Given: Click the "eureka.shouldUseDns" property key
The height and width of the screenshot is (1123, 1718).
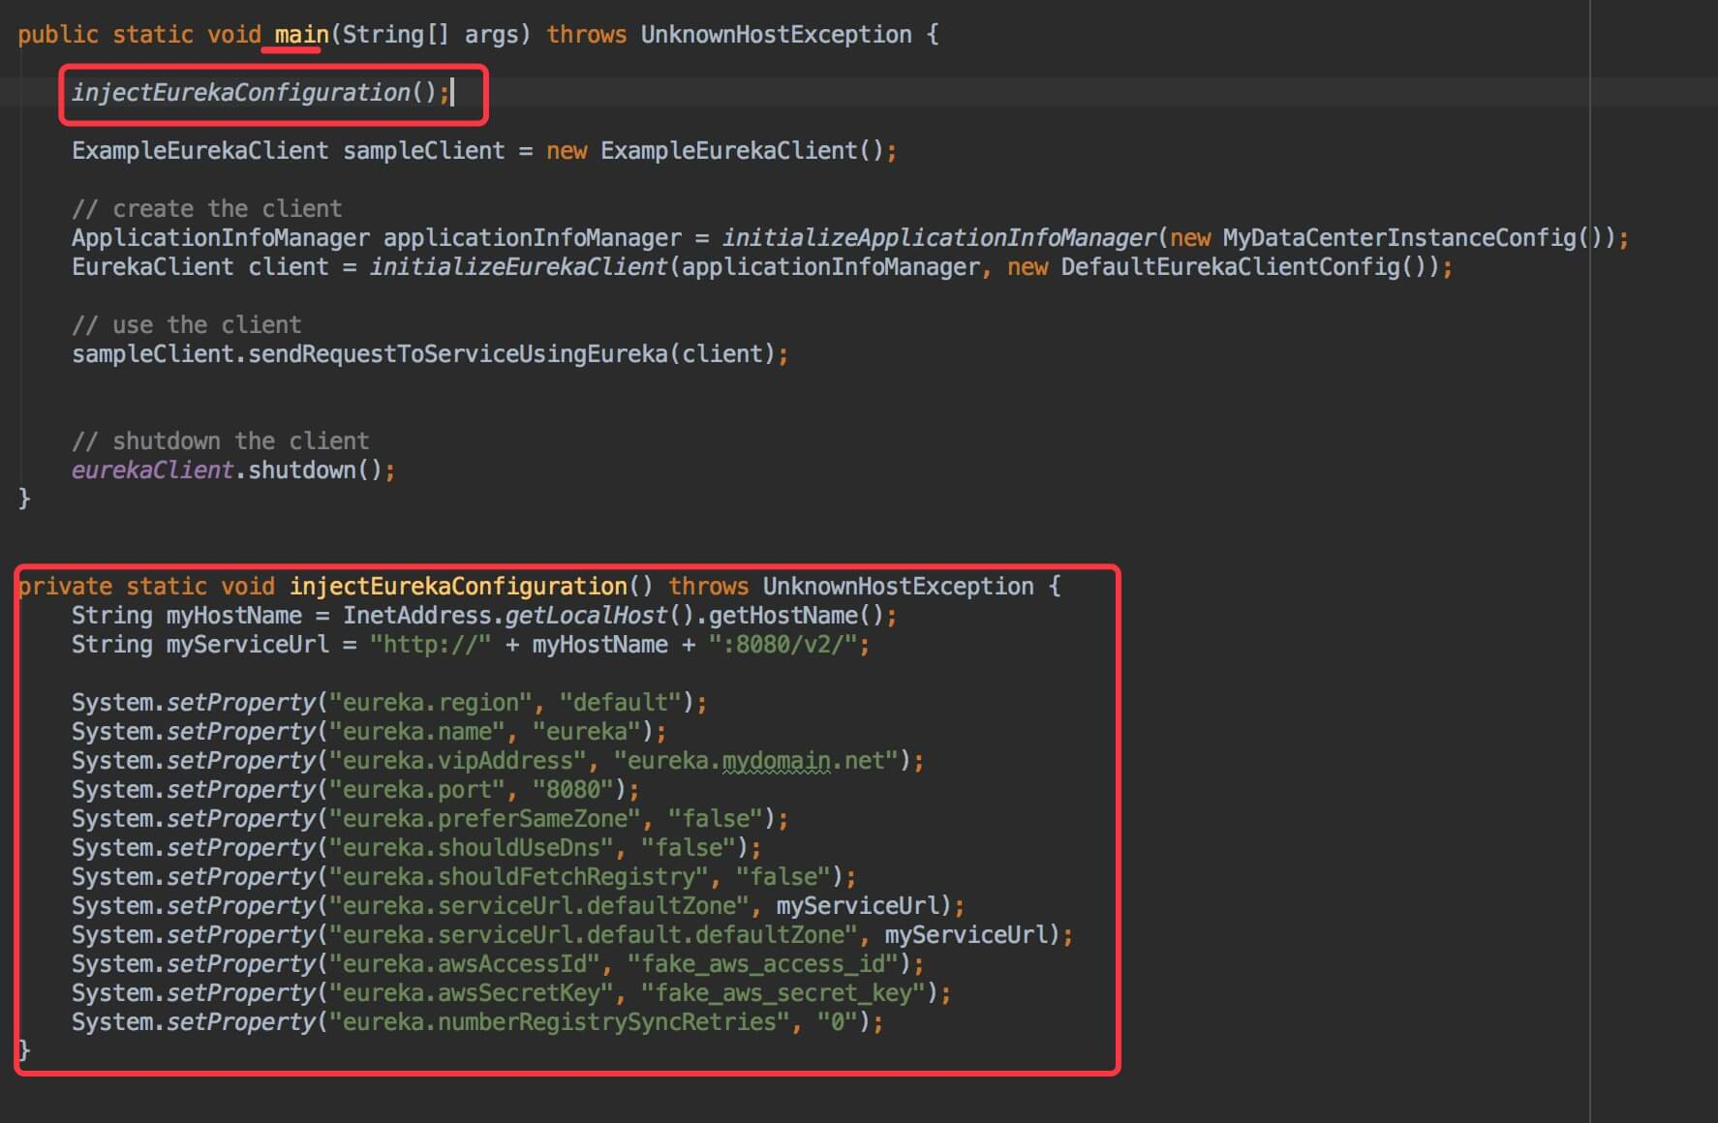Looking at the screenshot, I should coord(471,848).
